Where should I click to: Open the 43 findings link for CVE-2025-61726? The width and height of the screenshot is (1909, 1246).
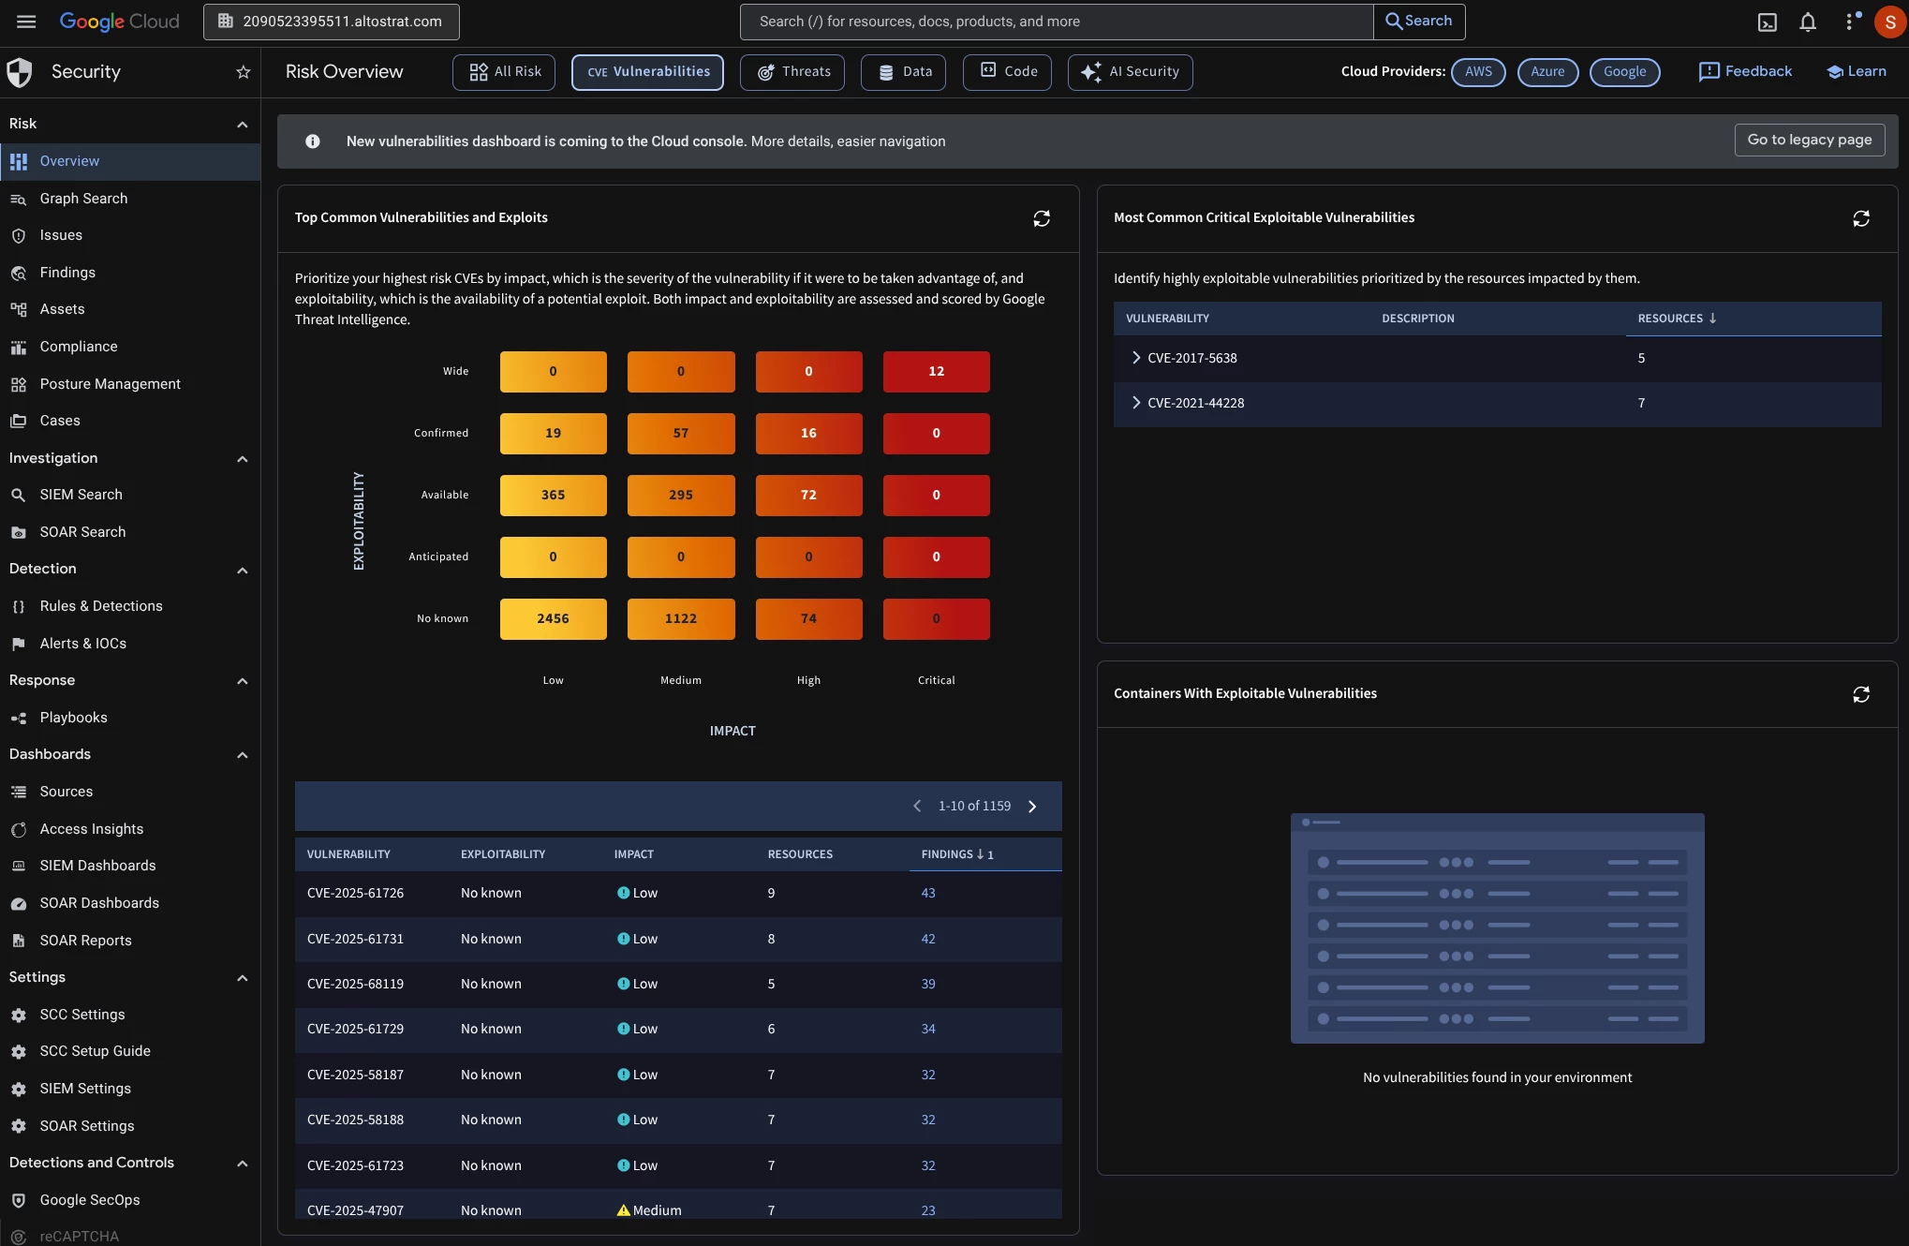point(928,894)
